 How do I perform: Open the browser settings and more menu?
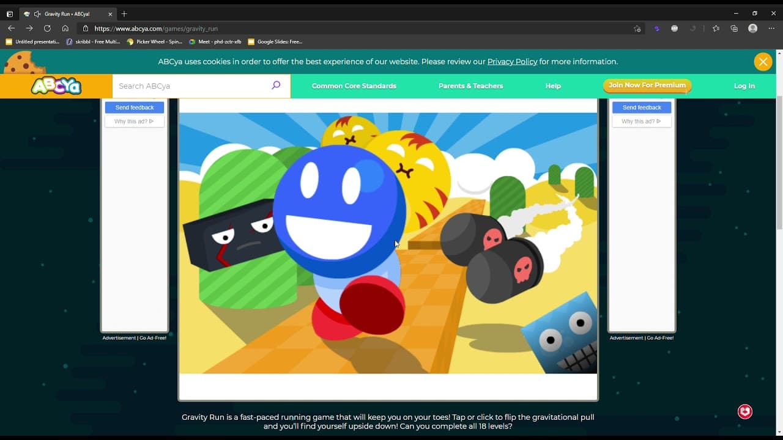(771, 28)
